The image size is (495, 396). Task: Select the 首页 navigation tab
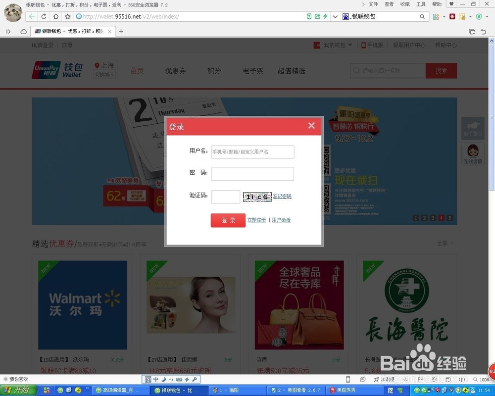(137, 71)
